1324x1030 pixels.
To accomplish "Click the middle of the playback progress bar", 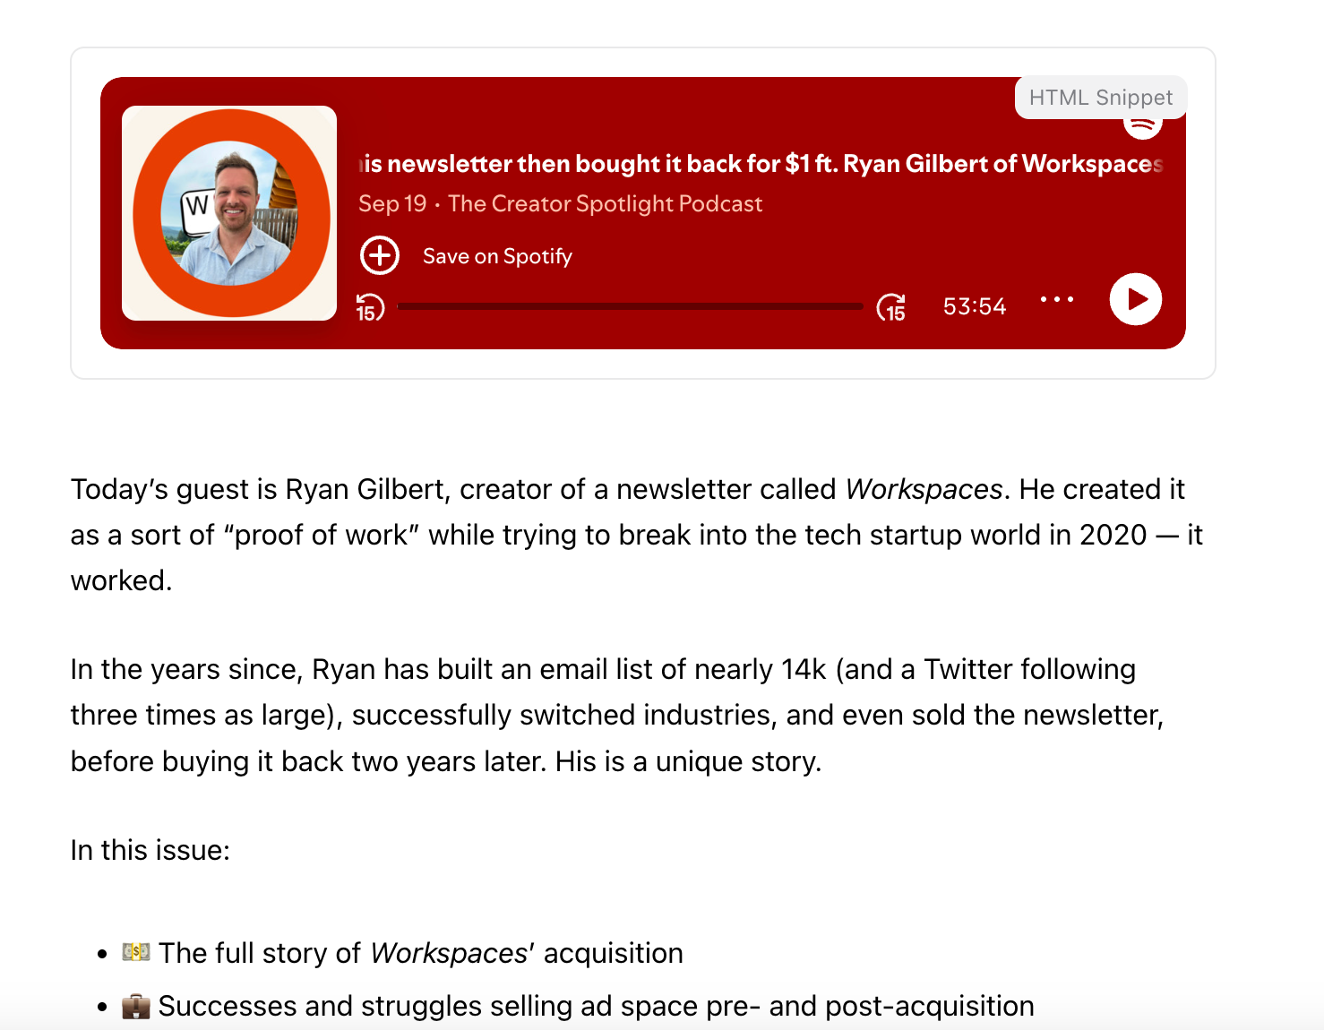I will [x=630, y=306].
